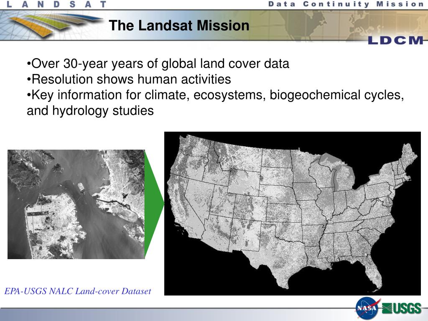The width and height of the screenshot is (428, 321).
Task: Click the "Data Continuity Mission" header text
Action: pyautogui.click(x=346, y=4)
